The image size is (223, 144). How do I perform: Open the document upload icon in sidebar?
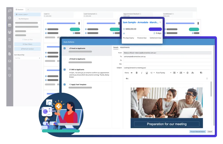(x=10, y=54)
